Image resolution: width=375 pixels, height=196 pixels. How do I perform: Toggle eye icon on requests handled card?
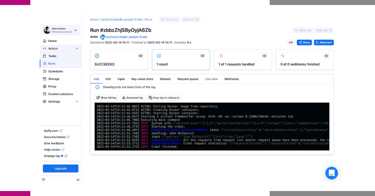[x=264, y=56]
